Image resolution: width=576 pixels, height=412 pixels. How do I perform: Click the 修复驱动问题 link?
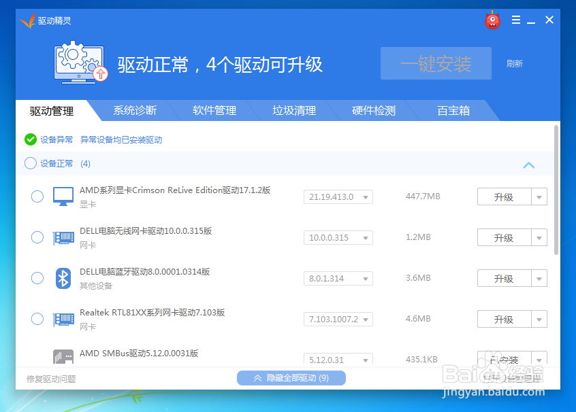[51, 379]
